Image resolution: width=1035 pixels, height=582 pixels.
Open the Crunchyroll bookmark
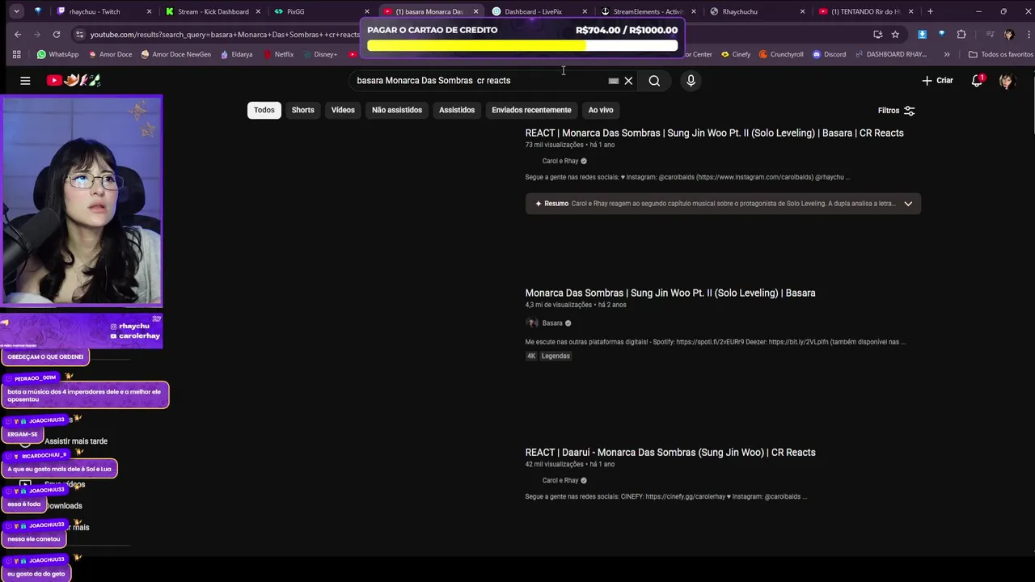[781, 54]
